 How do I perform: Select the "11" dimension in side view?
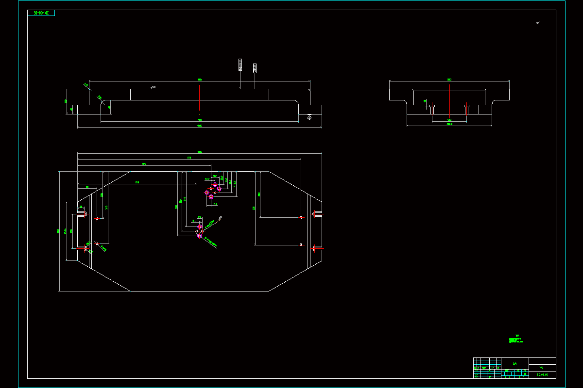(x=425, y=101)
